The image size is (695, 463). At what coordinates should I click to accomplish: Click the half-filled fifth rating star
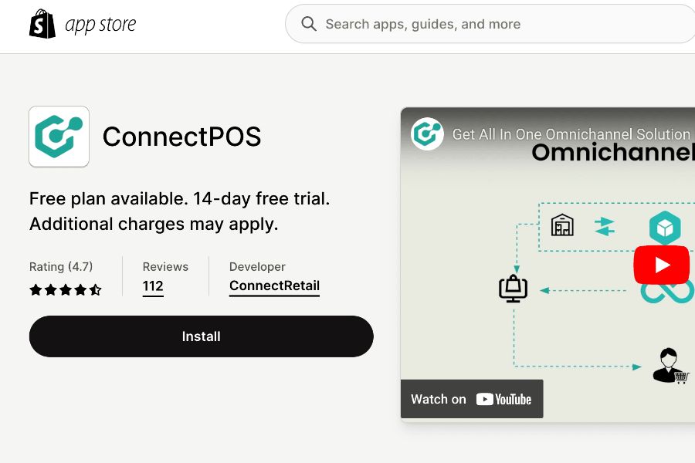[96, 289]
